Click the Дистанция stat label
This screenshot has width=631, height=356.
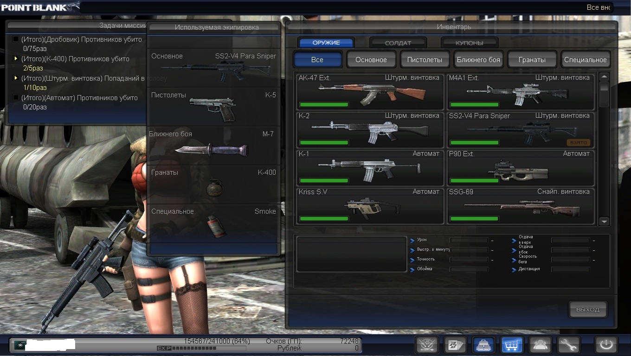point(529,269)
